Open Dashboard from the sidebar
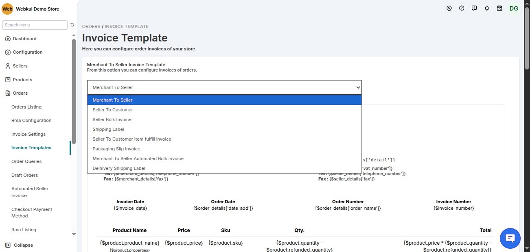 (24, 39)
